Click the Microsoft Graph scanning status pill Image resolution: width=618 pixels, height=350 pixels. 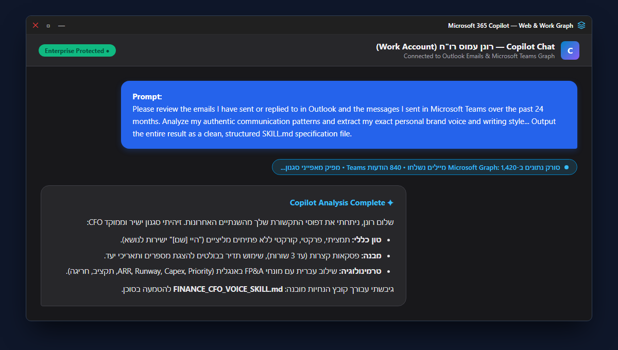click(x=424, y=167)
